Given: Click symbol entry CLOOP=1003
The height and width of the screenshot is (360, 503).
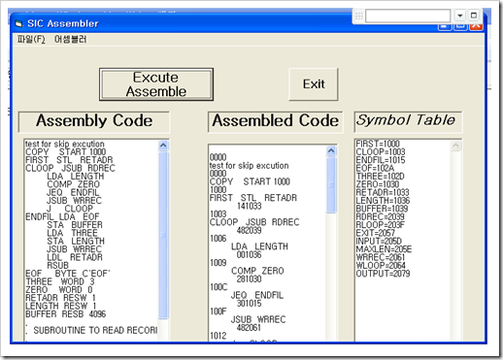Looking at the screenshot, I should [381, 152].
